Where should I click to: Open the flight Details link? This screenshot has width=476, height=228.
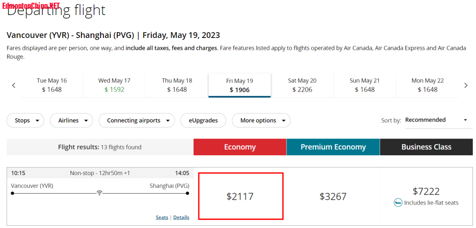[x=181, y=217]
